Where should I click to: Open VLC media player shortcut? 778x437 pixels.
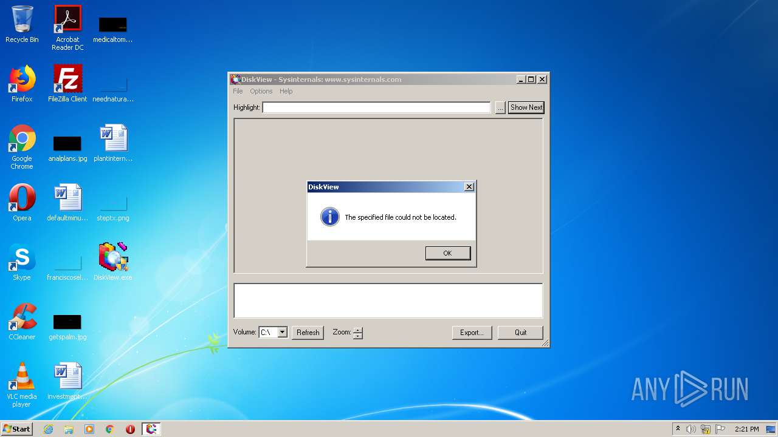click(22, 385)
